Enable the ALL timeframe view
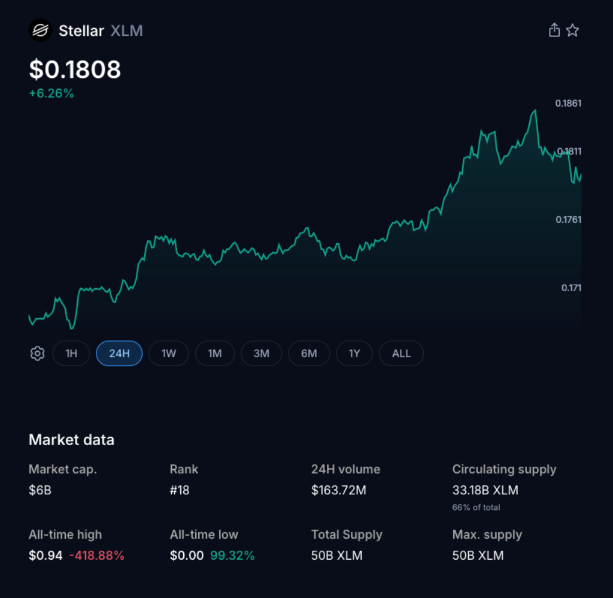Image resolution: width=613 pixels, height=598 pixels. pyautogui.click(x=401, y=354)
